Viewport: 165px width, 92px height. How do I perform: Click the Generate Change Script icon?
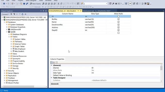(126, 4)
